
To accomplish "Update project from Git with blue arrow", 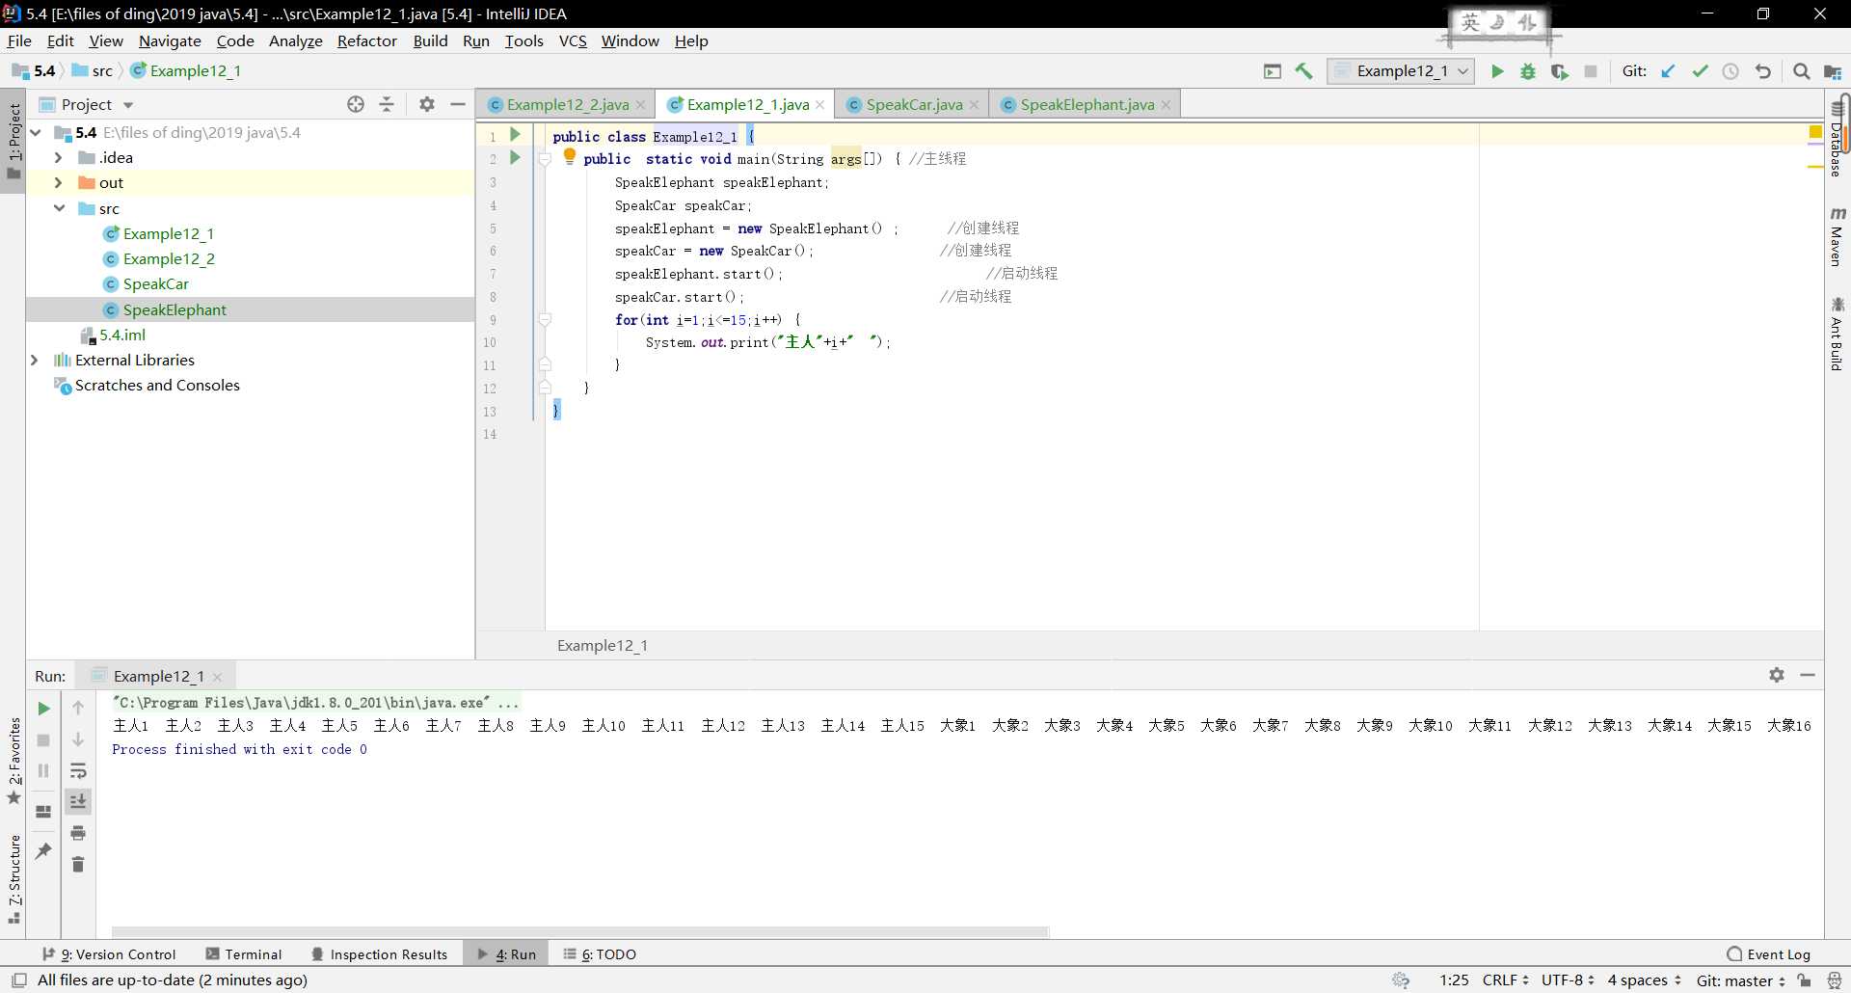I will coord(1669,71).
